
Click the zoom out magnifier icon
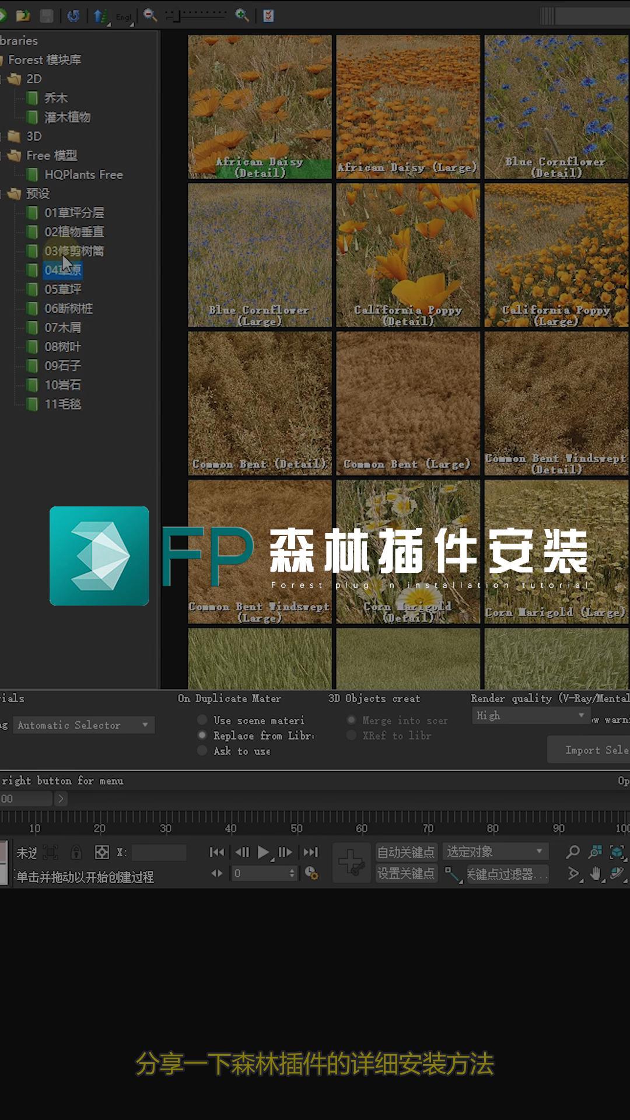coord(150,15)
